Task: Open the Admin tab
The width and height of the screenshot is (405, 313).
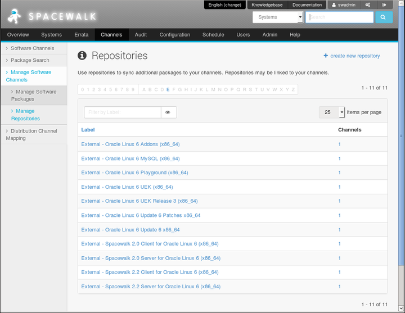Action: [270, 35]
